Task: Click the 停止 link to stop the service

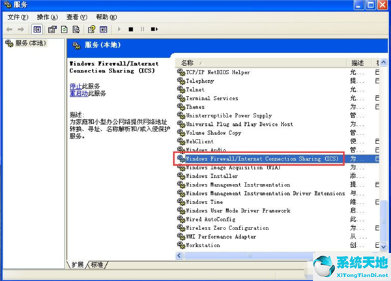Action: (x=76, y=86)
